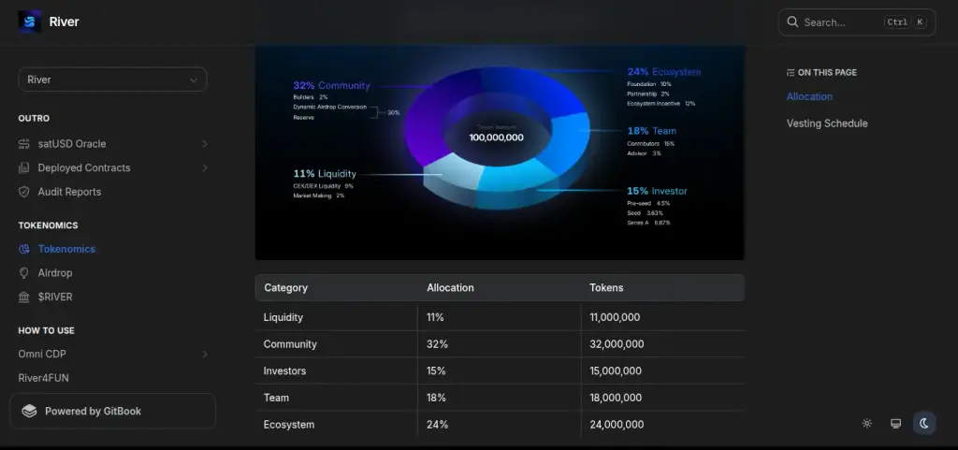Click the GitBook logo icon
Viewport: 958px width, 450px height.
click(29, 411)
